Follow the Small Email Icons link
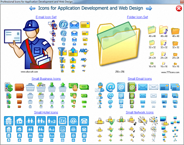Image resolution: width=184 pixels, height=145 pixels. (x=140, y=79)
